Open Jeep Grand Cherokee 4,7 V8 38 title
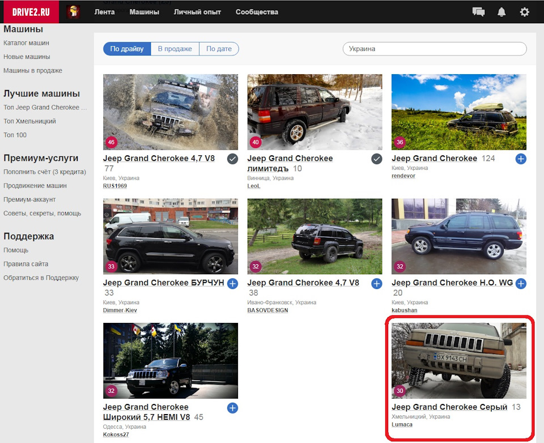The image size is (544, 443). [x=303, y=283]
